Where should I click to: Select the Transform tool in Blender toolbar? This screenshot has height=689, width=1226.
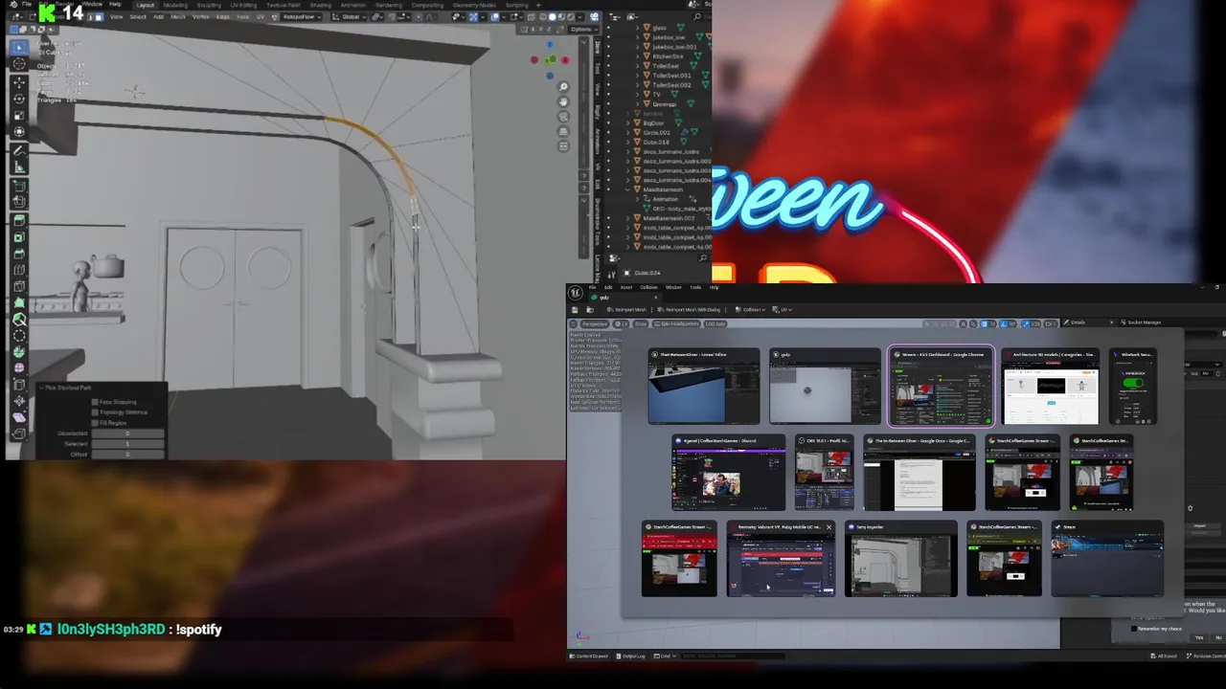coord(19,132)
